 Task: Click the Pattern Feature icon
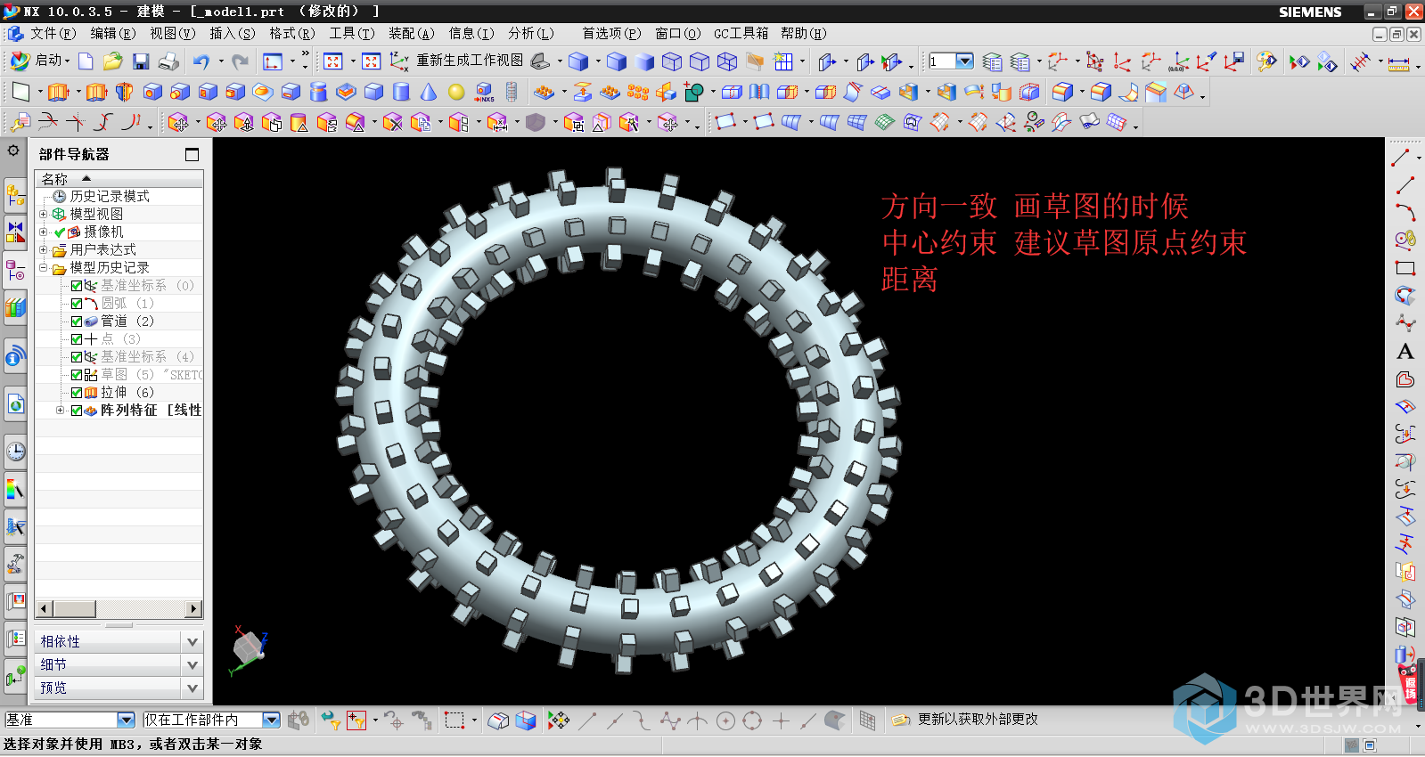(544, 92)
